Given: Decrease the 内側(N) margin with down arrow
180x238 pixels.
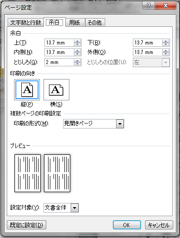Looking at the screenshot, I should click(77, 54).
